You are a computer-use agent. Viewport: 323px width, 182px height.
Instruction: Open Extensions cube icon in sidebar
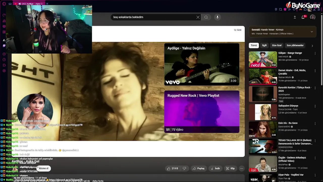click(x=4, y=65)
